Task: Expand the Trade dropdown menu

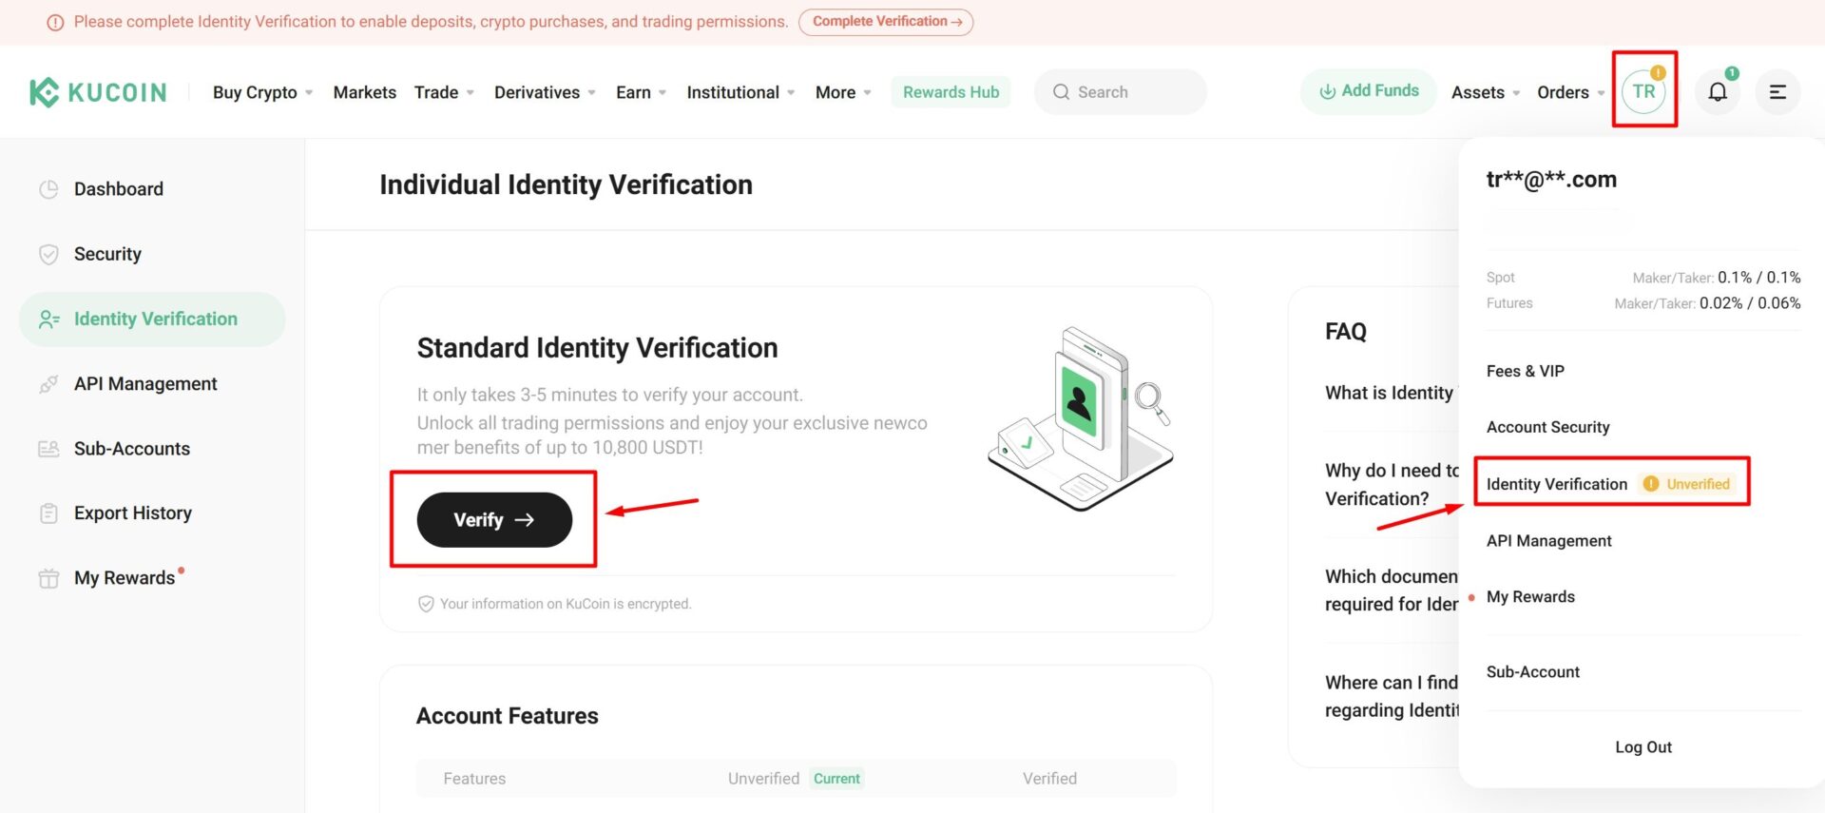Action: tap(444, 92)
